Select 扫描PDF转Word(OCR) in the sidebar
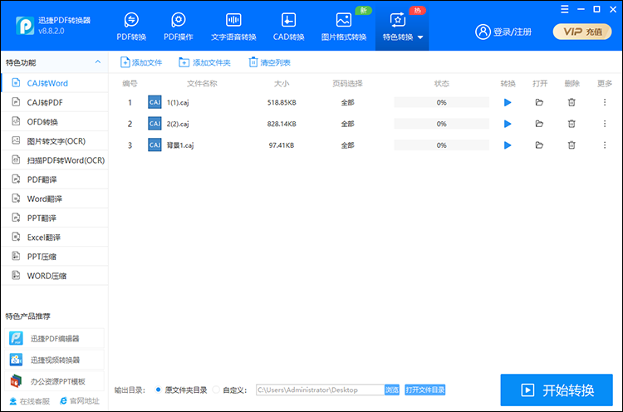The width and height of the screenshot is (623, 412). coord(55,160)
